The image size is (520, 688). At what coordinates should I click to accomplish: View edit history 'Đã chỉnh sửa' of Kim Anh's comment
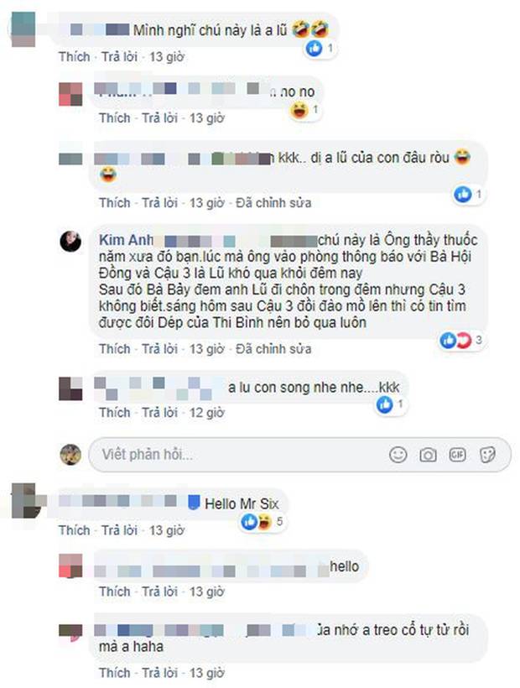click(x=273, y=349)
